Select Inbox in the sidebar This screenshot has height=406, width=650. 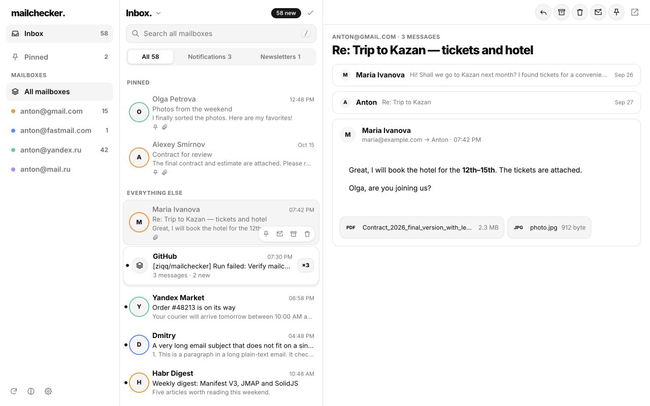point(59,33)
